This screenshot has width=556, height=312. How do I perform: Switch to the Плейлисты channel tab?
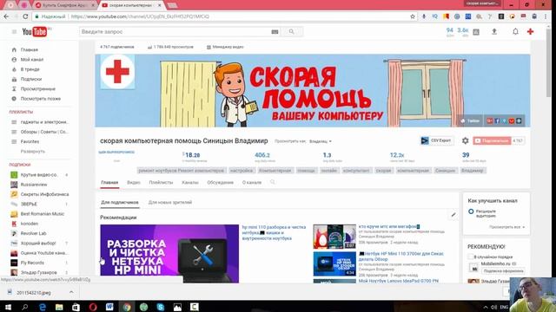pyautogui.click(x=161, y=183)
